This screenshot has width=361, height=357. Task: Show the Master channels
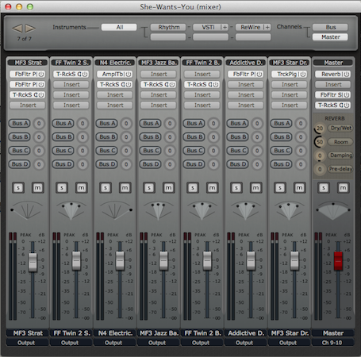[x=330, y=37]
